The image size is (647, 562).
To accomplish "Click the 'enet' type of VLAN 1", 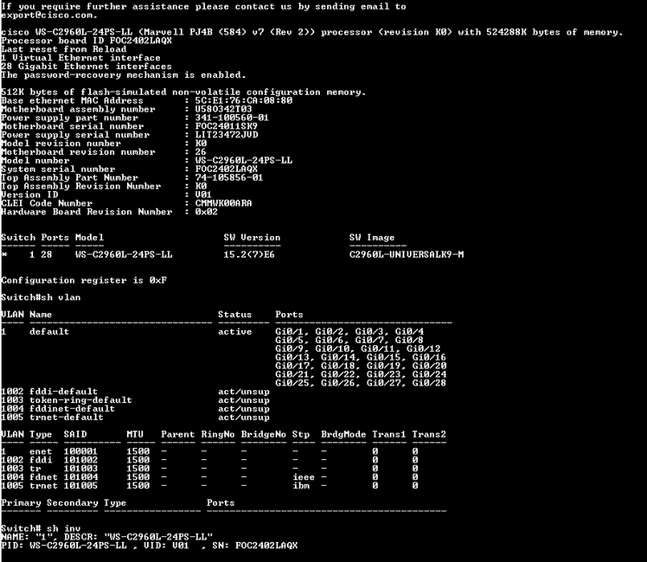I will click(41, 452).
